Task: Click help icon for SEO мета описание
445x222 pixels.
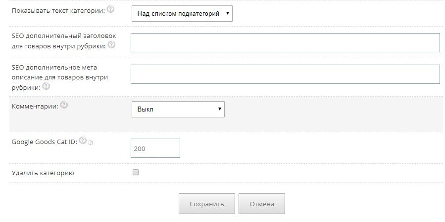Action: coord(46,86)
